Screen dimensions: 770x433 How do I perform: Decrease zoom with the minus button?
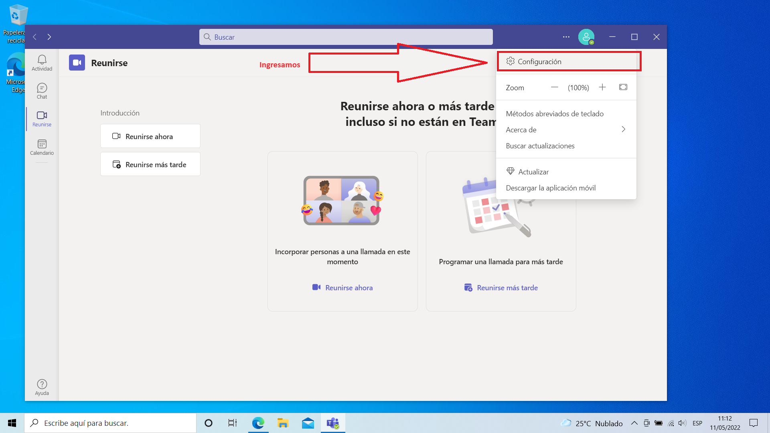[x=554, y=87]
